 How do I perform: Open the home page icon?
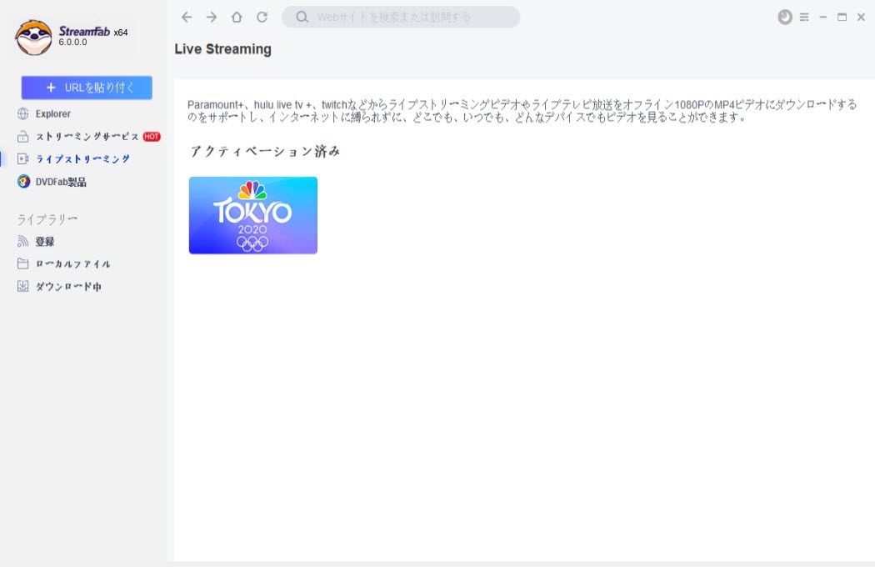point(237,18)
